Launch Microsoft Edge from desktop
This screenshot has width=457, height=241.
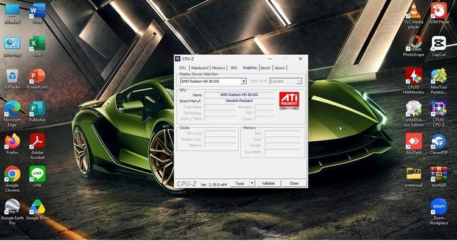[x=12, y=114]
